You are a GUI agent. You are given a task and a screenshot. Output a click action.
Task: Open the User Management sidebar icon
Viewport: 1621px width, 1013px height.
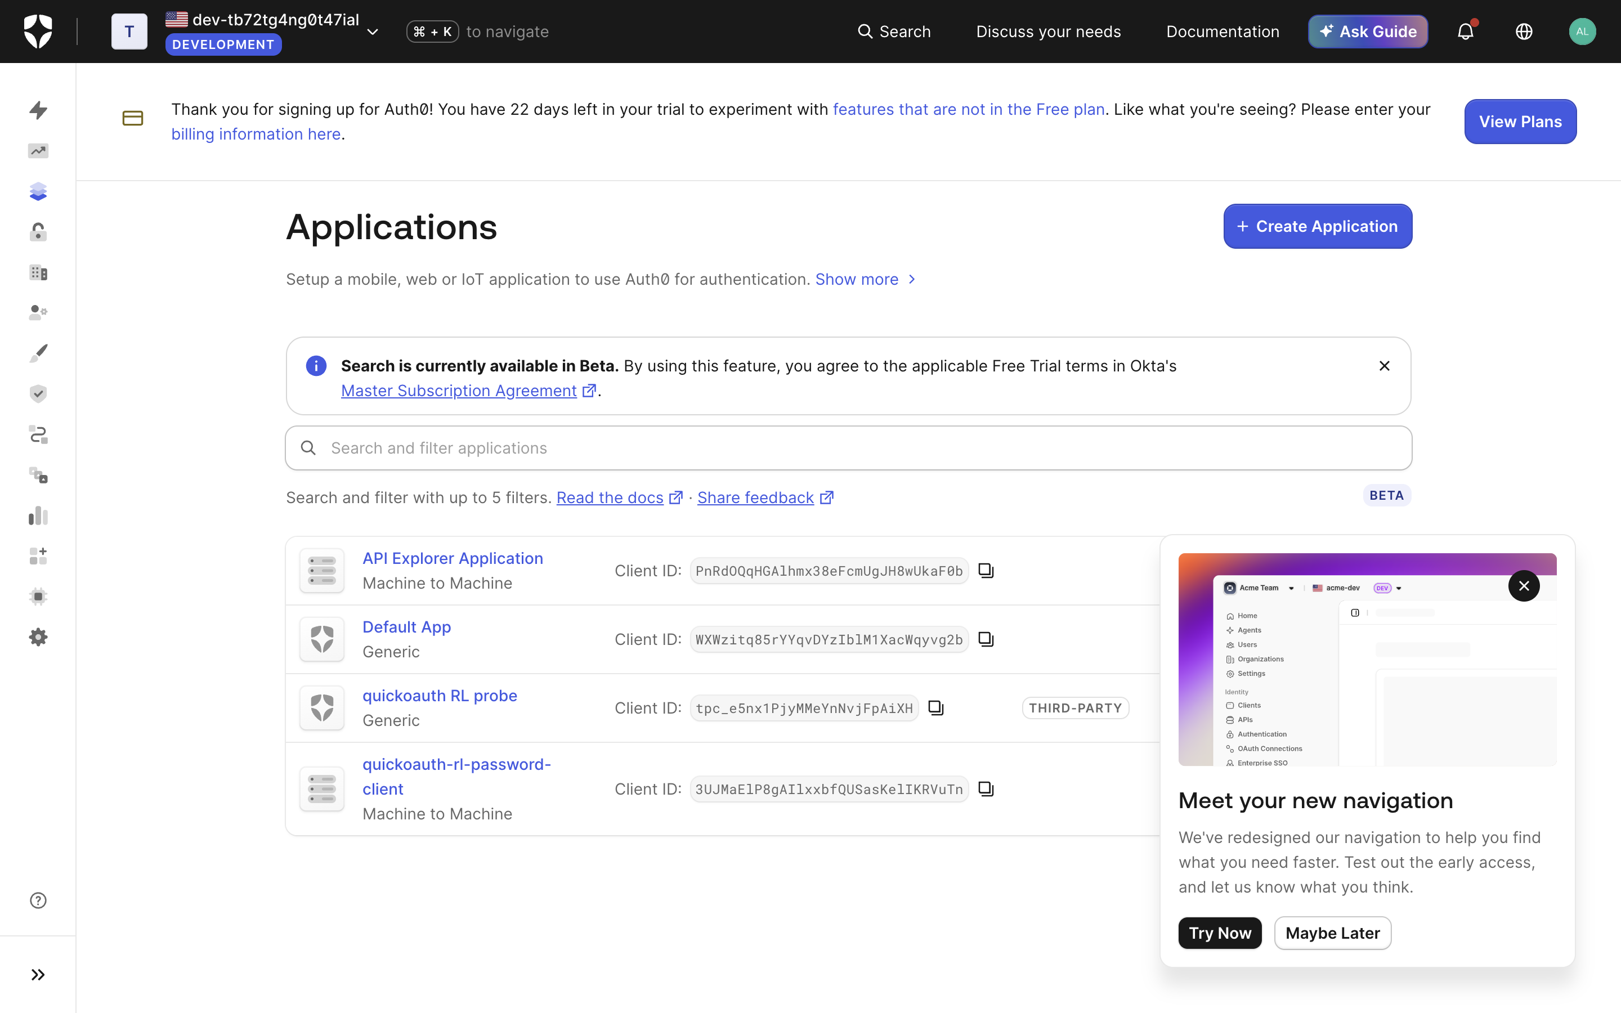click(x=38, y=312)
